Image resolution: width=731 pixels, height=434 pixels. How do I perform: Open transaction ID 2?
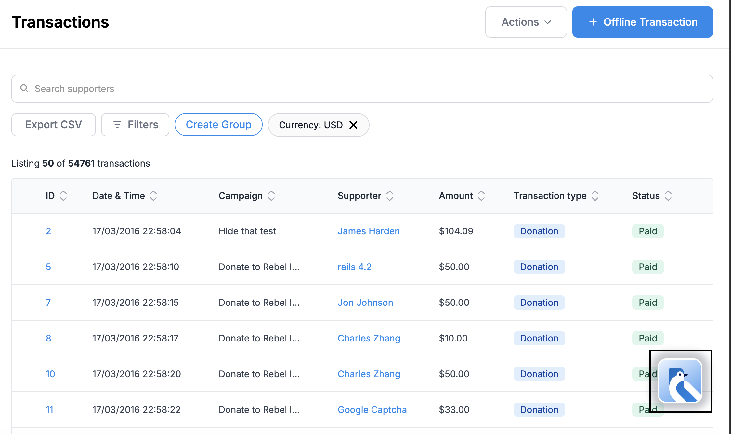[48, 231]
